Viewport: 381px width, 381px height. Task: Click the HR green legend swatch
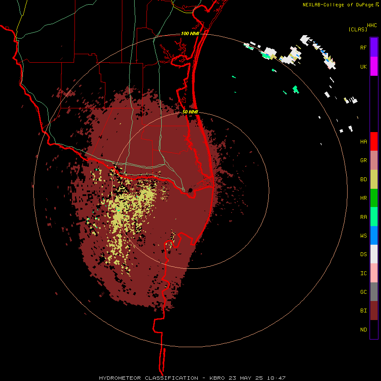[x=374, y=198]
